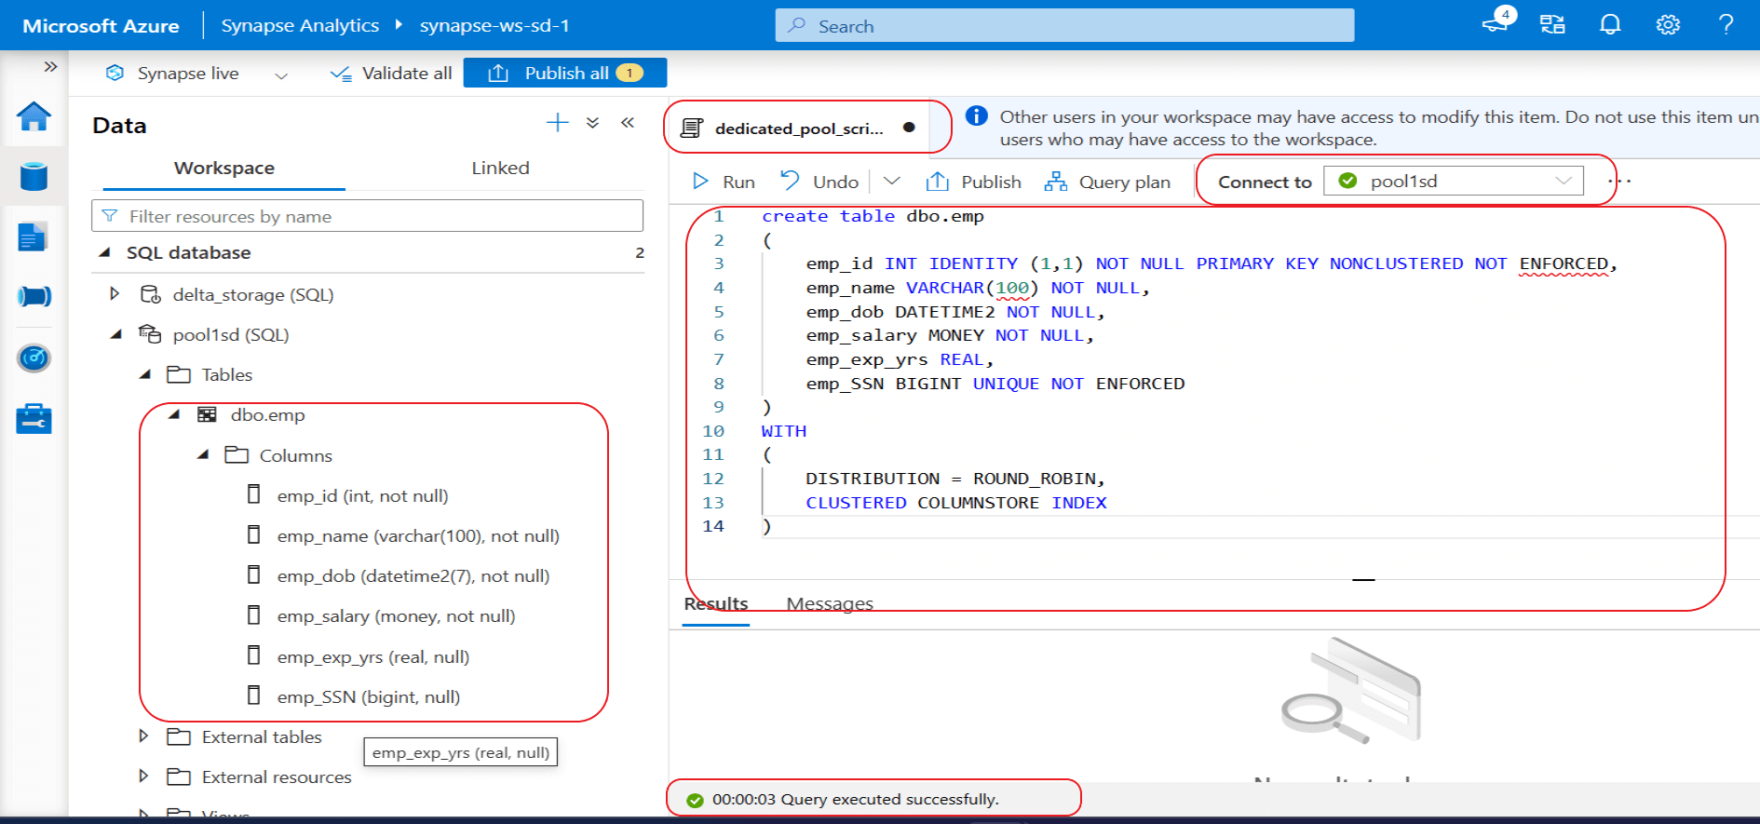Open the Home hub icon
The width and height of the screenshot is (1760, 824).
[x=34, y=116]
